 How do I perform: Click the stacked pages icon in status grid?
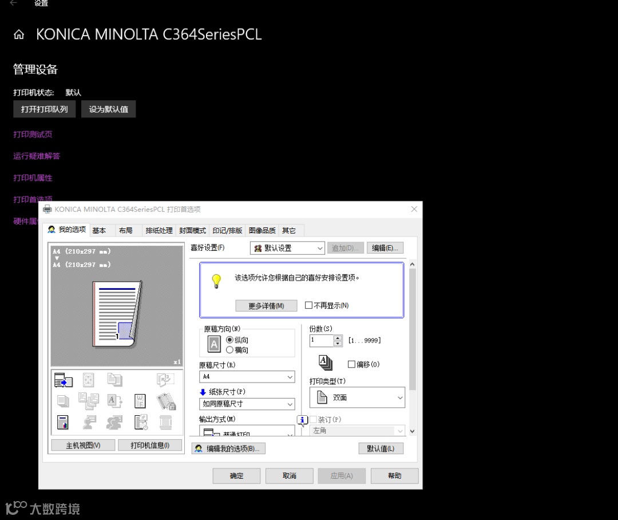(x=63, y=401)
